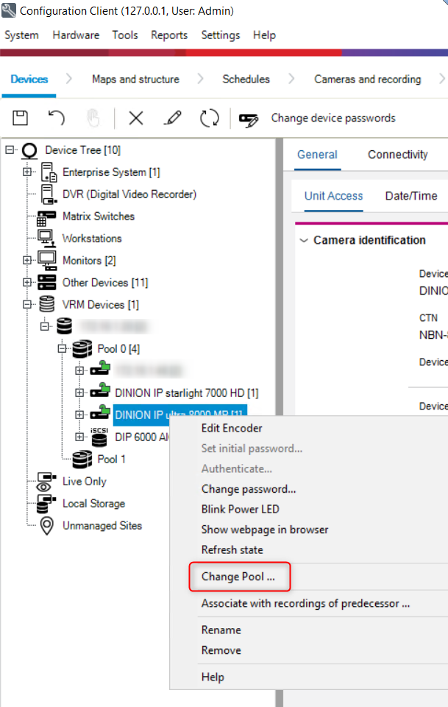Click the Change device passwords icon
The width and height of the screenshot is (448, 707).
pos(249,119)
